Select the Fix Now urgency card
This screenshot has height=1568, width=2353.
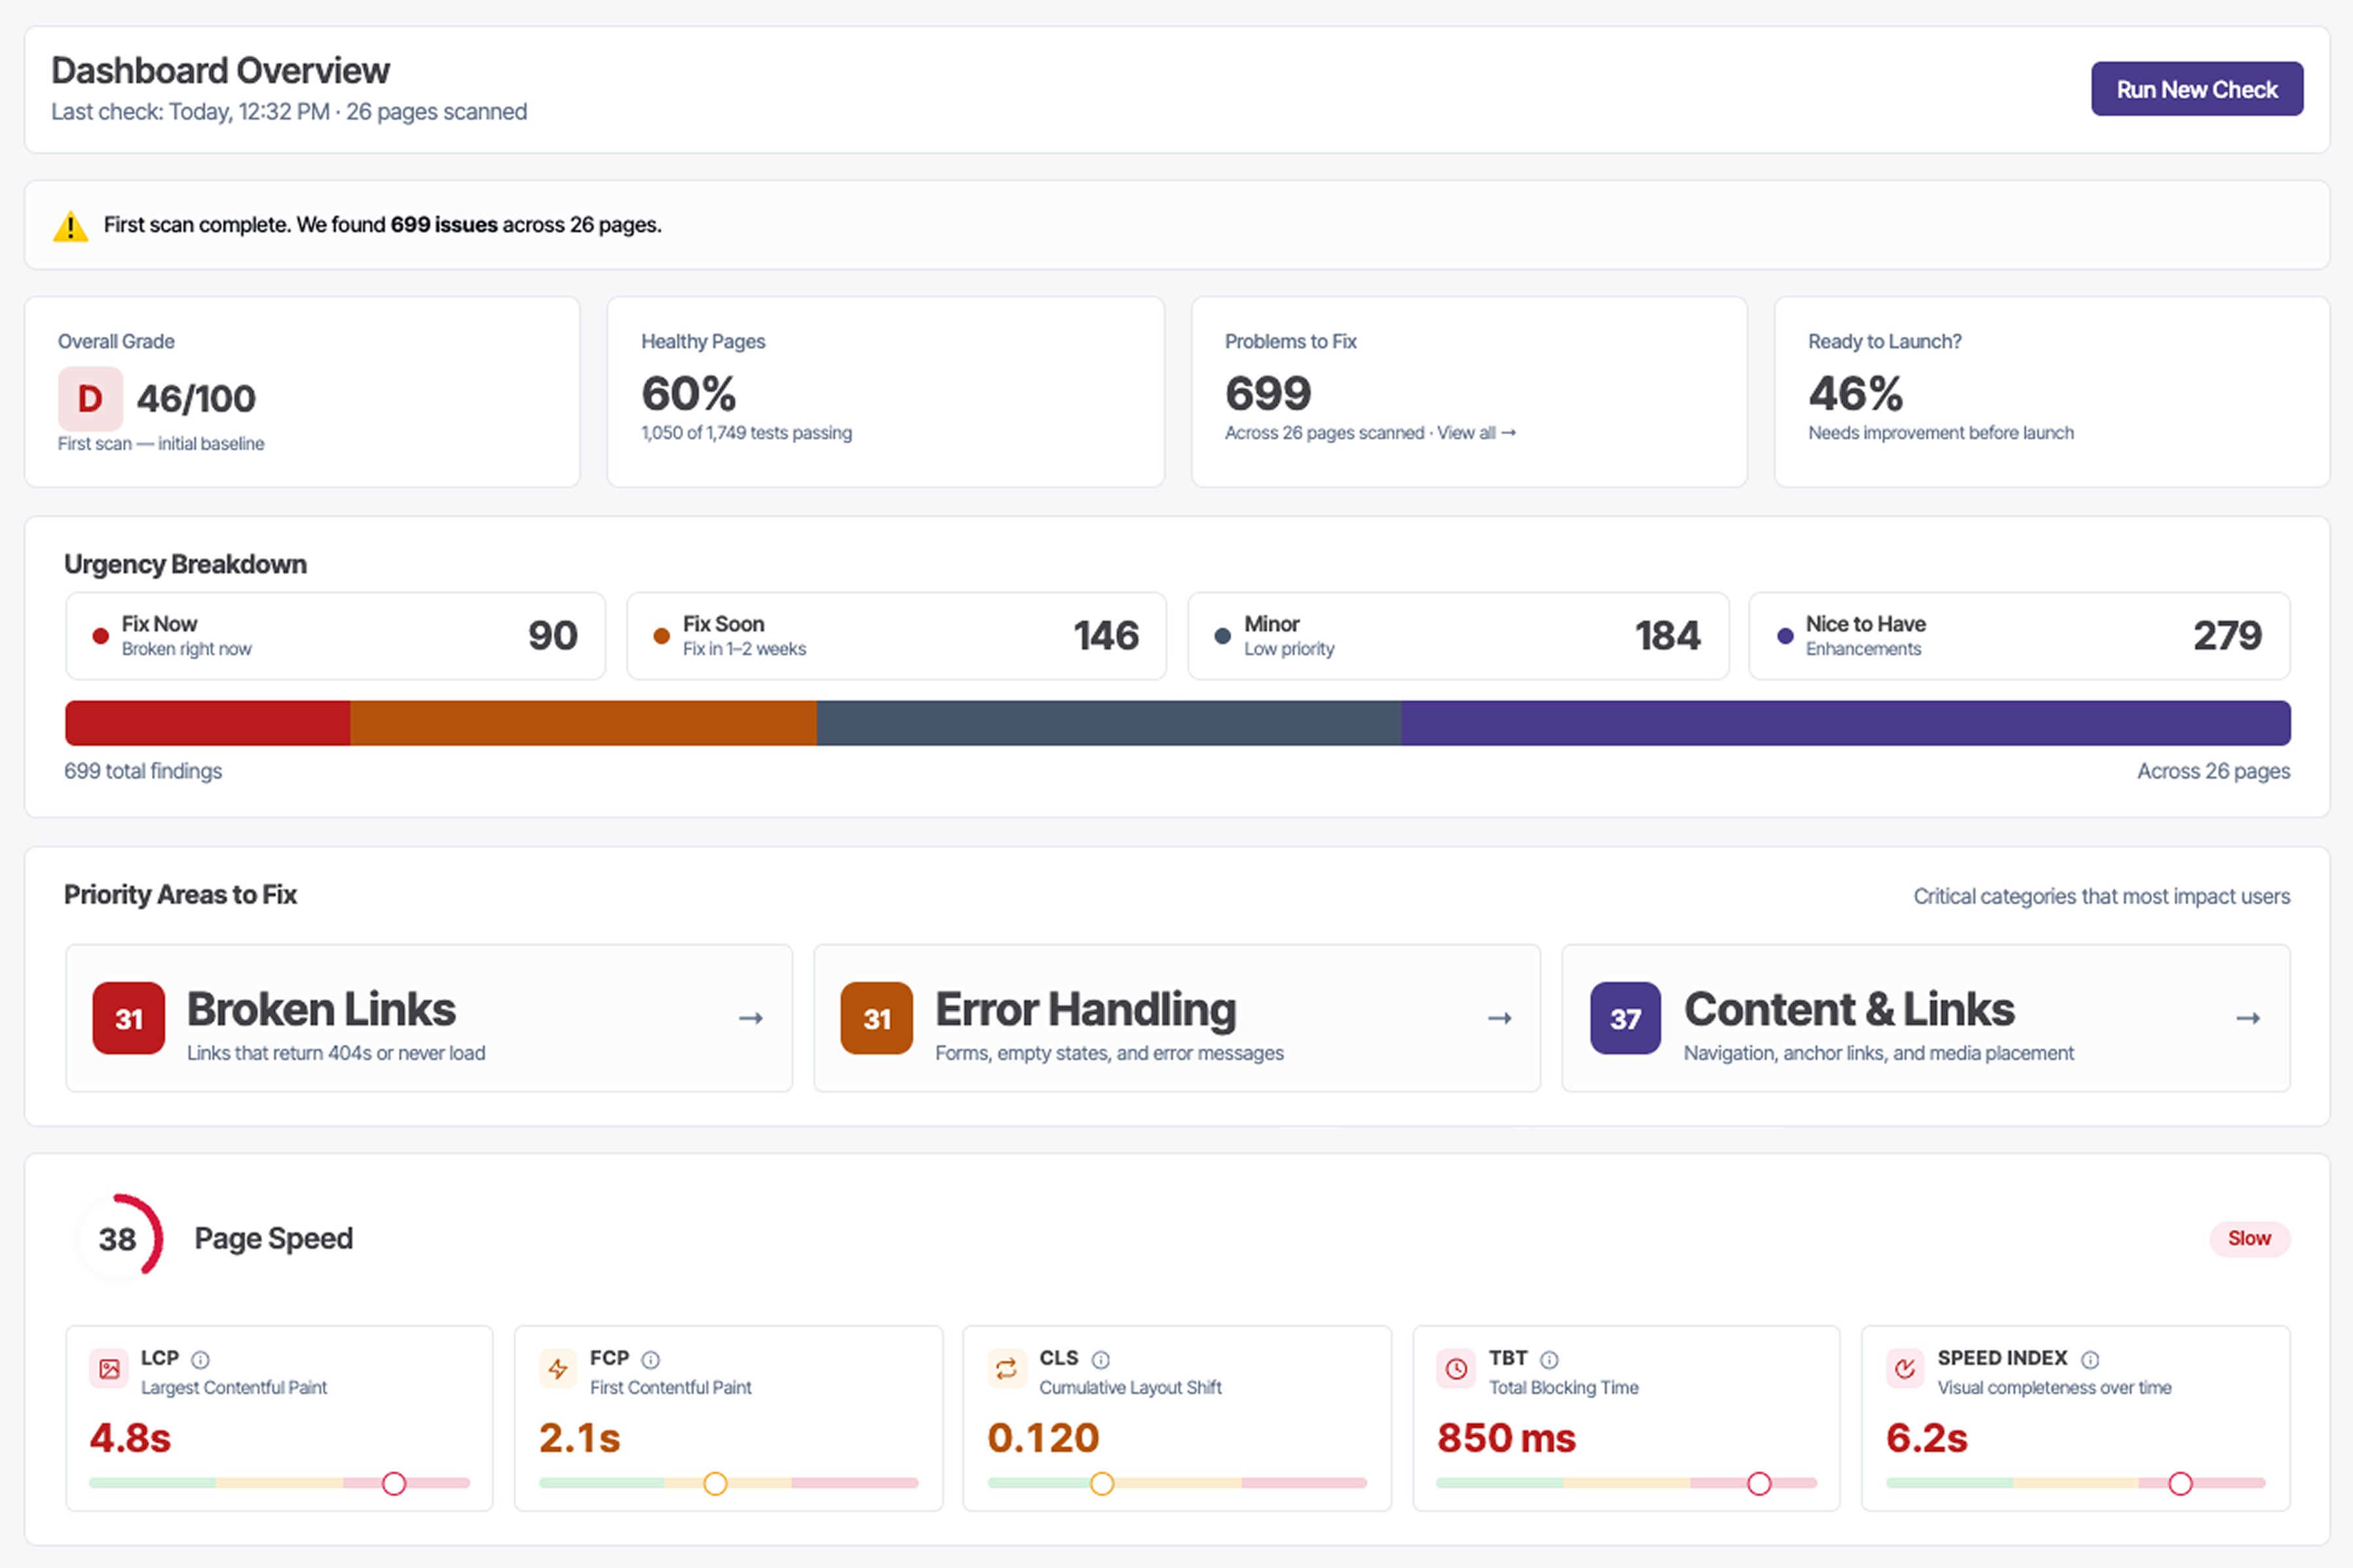[335, 636]
